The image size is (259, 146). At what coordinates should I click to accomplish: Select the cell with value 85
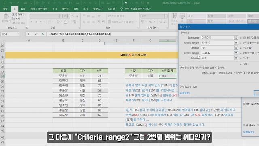click(x=100, y=110)
